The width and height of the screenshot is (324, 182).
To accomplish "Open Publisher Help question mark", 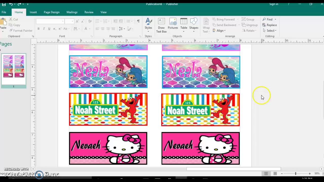I will (x=289, y=4).
